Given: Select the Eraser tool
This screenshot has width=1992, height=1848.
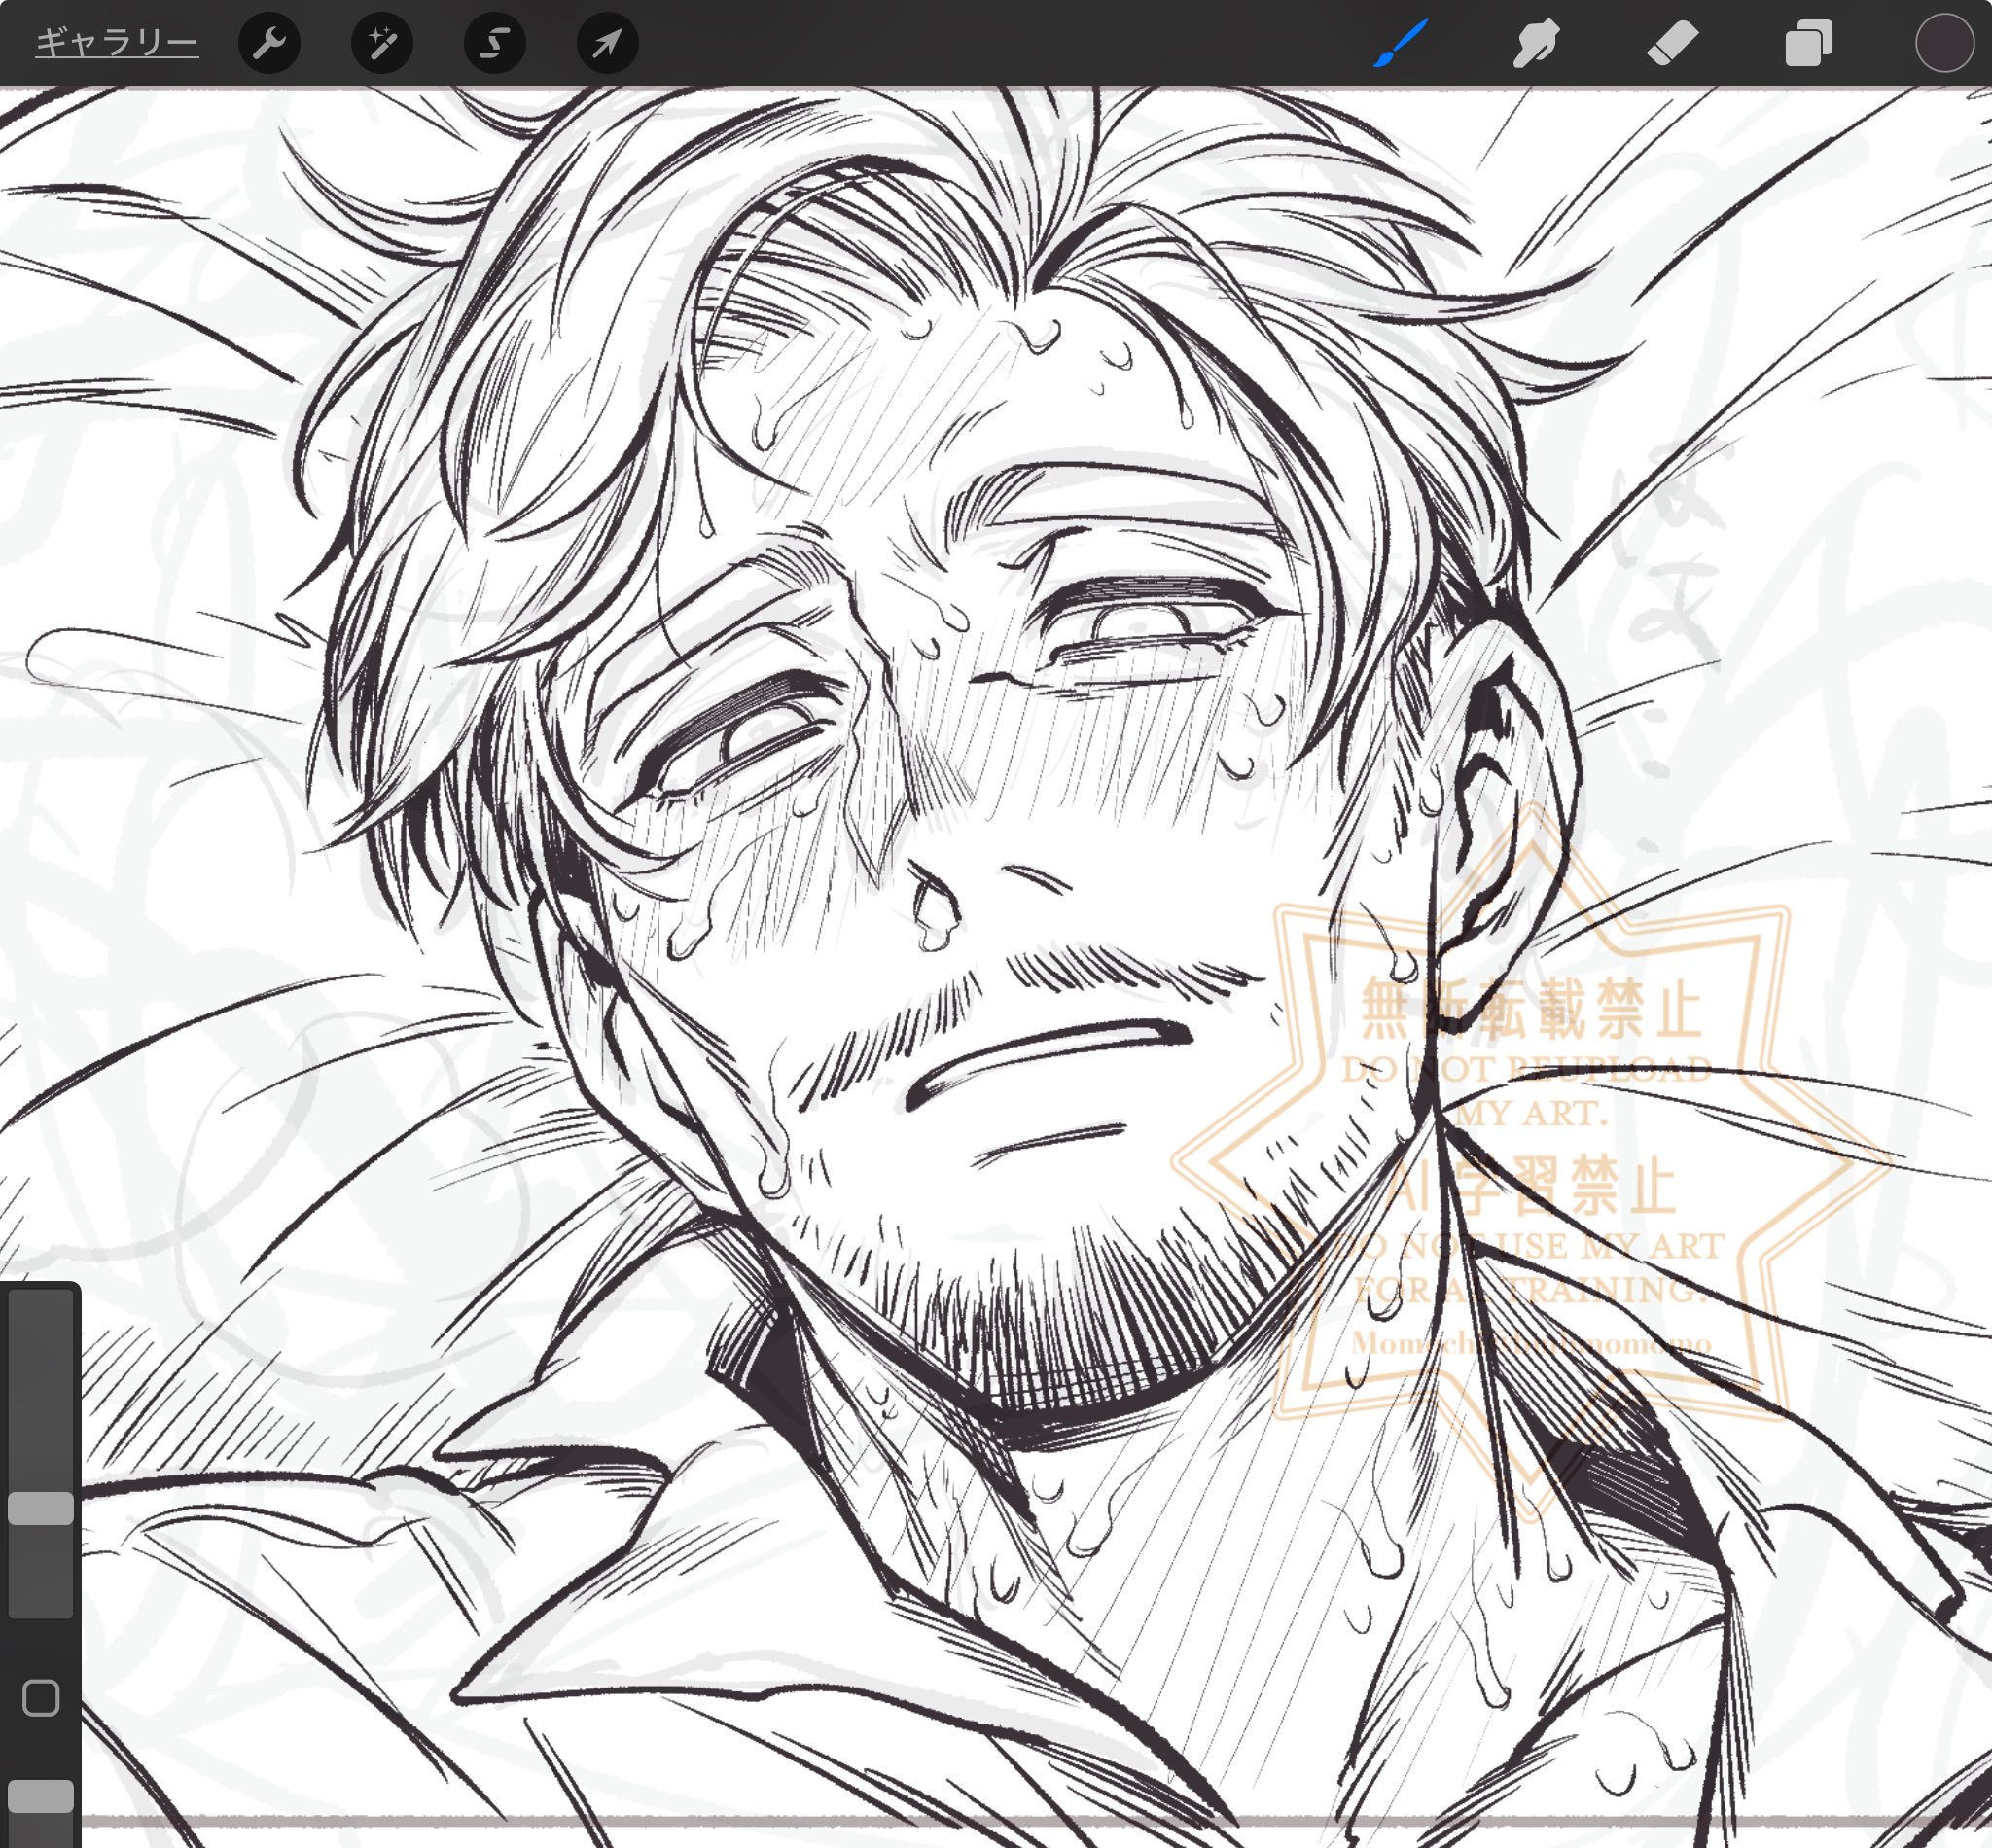Looking at the screenshot, I should [x=1672, y=43].
